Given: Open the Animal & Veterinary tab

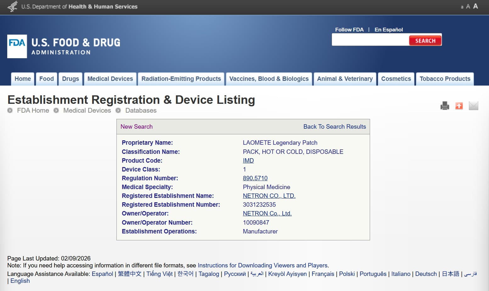Looking at the screenshot, I should click(x=345, y=79).
